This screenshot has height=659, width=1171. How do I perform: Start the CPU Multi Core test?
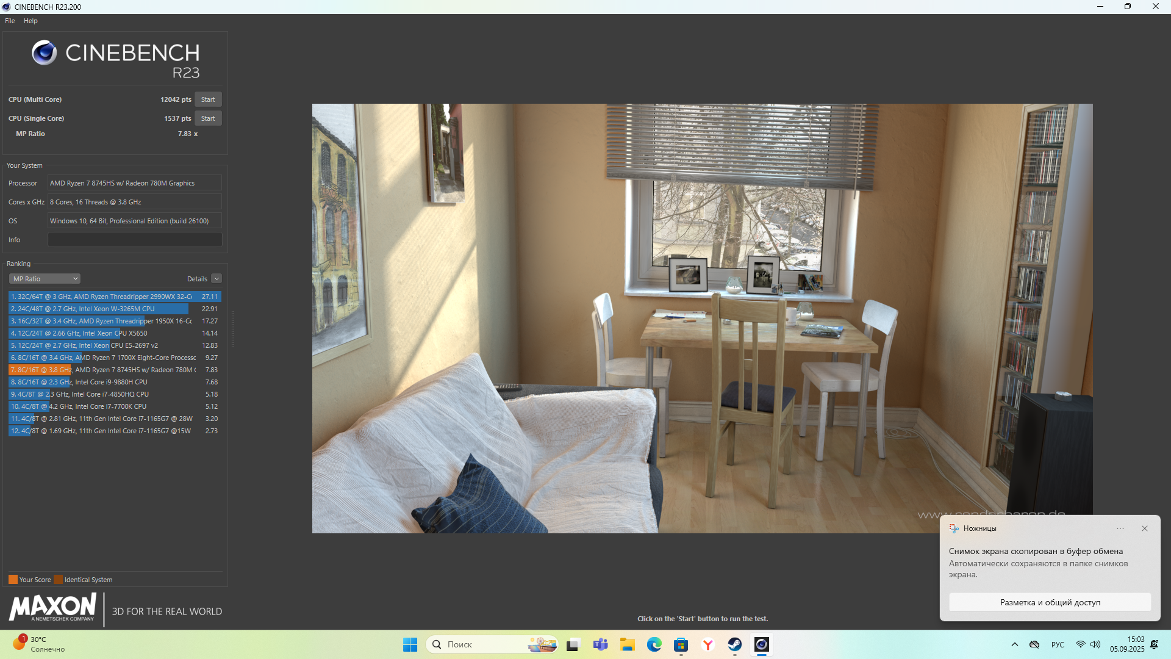(208, 99)
